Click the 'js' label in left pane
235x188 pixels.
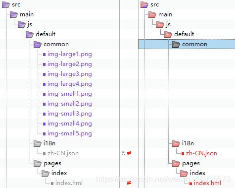pyautogui.click(x=30, y=24)
